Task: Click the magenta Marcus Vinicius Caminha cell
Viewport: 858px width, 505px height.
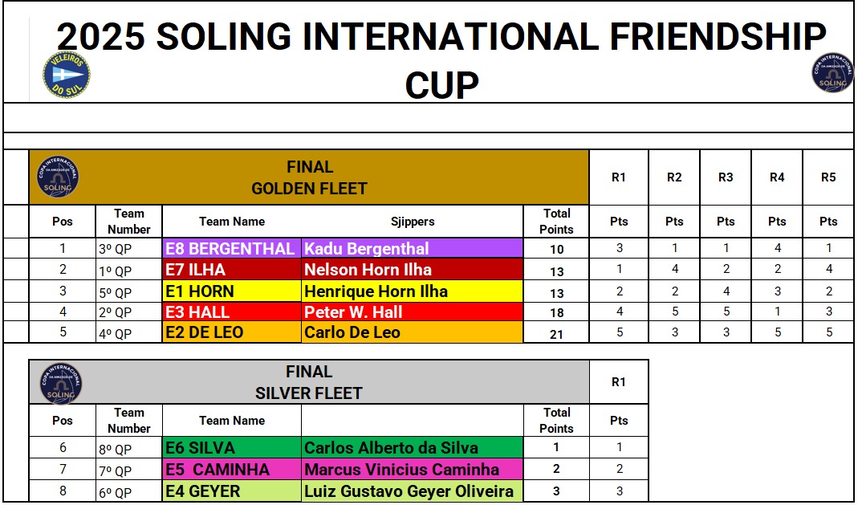Action: coord(412,469)
